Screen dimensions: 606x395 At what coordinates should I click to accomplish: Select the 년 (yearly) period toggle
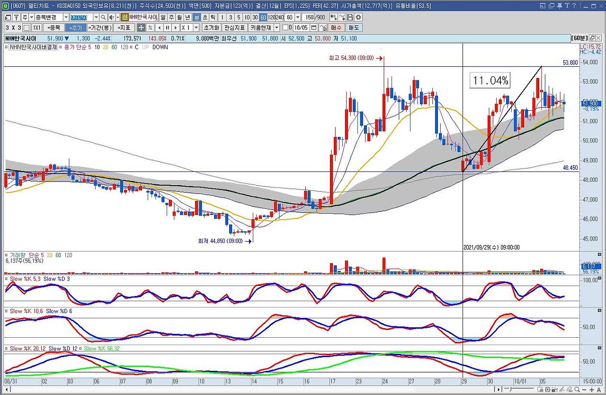click(188, 17)
